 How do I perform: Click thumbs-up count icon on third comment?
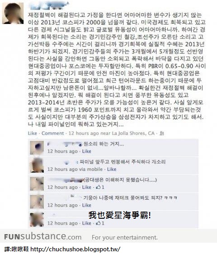(x=100, y=187)
